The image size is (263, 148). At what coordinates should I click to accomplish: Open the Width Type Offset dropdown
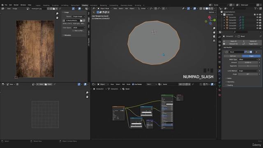pos(248,60)
